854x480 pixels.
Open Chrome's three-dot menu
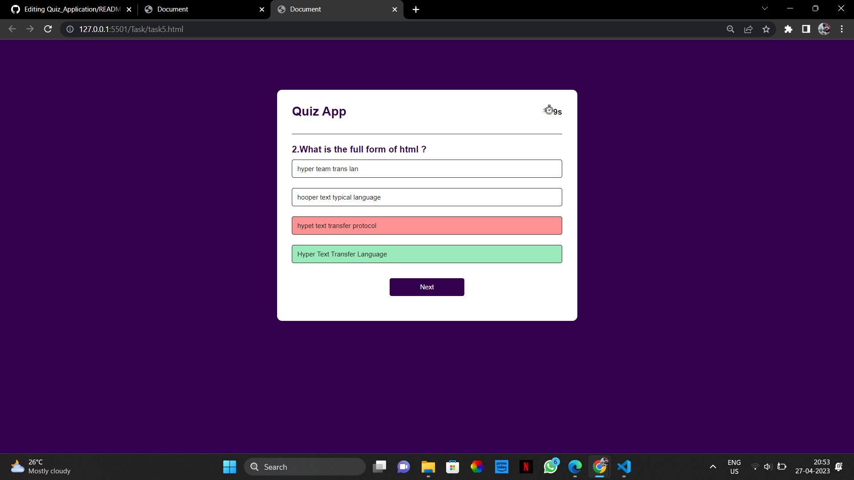[842, 29]
